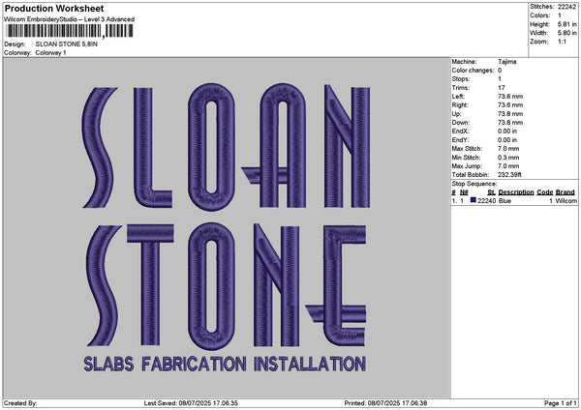
Task: Click the 'Stop Sequence:' heading
Action: pos(474,184)
